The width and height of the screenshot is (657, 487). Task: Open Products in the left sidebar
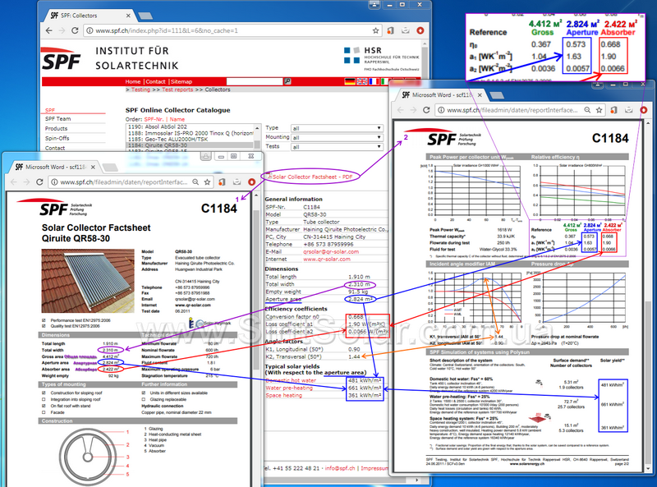pos(56,129)
